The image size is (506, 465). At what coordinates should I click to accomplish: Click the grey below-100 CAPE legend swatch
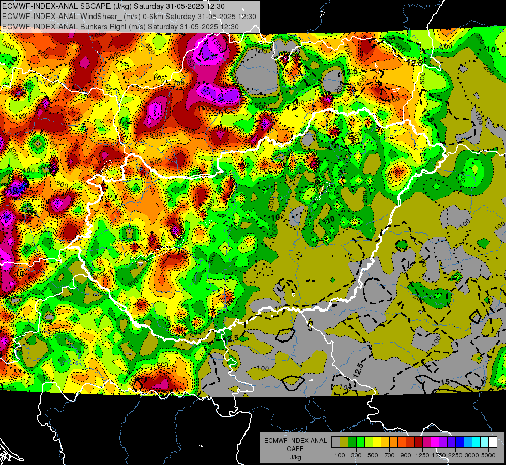coord(335,442)
